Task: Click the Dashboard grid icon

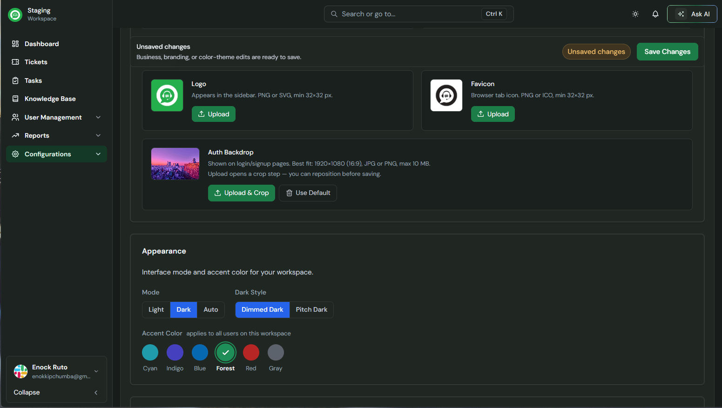Action: coord(15,44)
